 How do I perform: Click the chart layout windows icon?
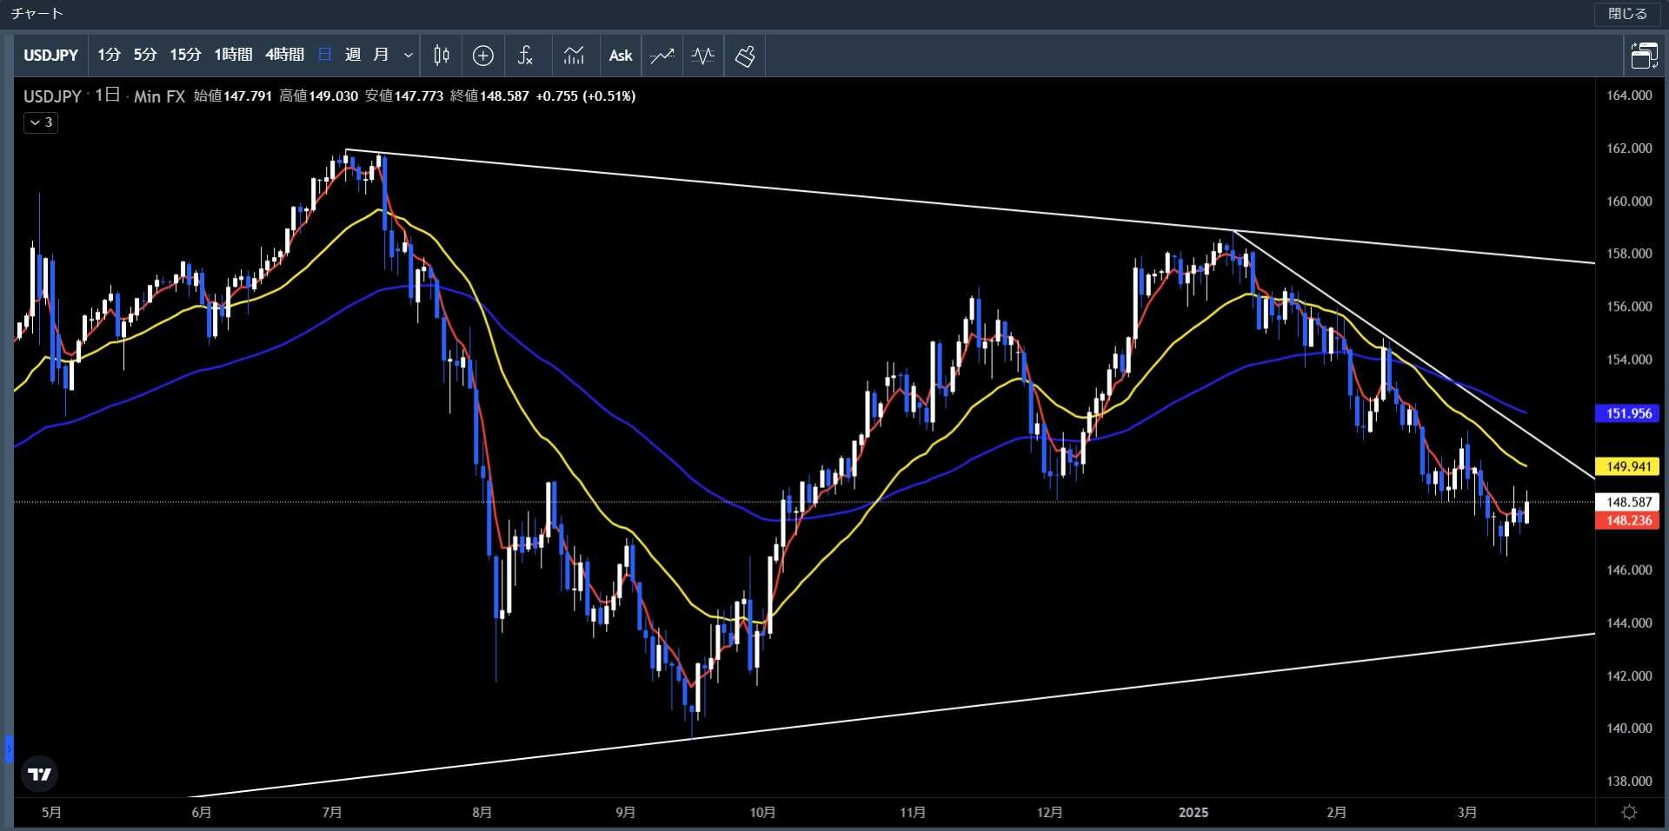pyautogui.click(x=1644, y=56)
